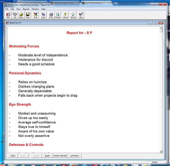This screenshot has width=170, height=166.
Task: Open the print Preview icon
Action: tap(57, 15)
